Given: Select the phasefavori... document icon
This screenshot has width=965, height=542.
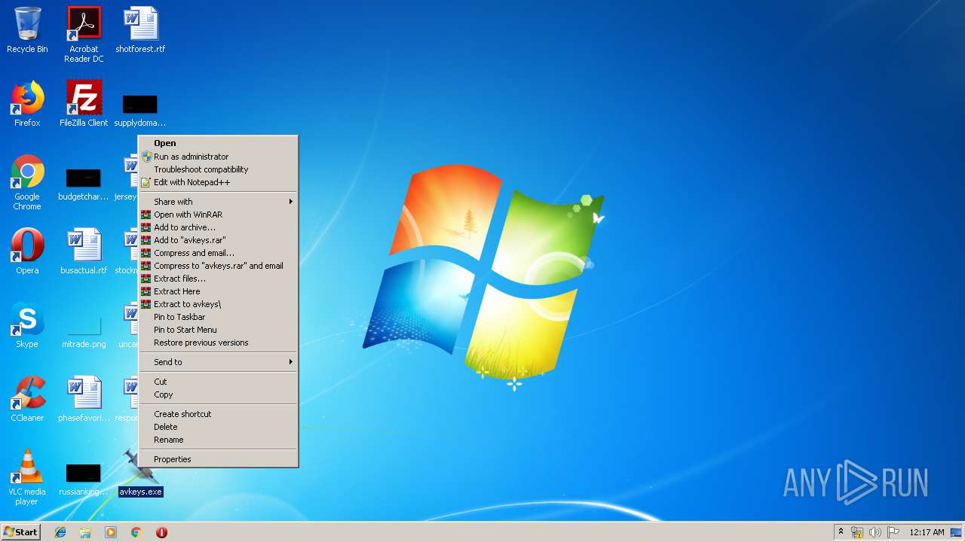Looking at the screenshot, I should 84,398.
